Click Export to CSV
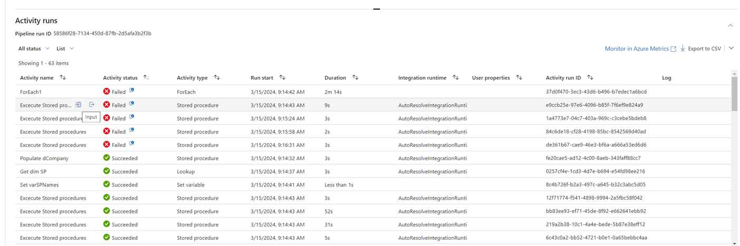This screenshot has width=740, height=246. coord(700,48)
